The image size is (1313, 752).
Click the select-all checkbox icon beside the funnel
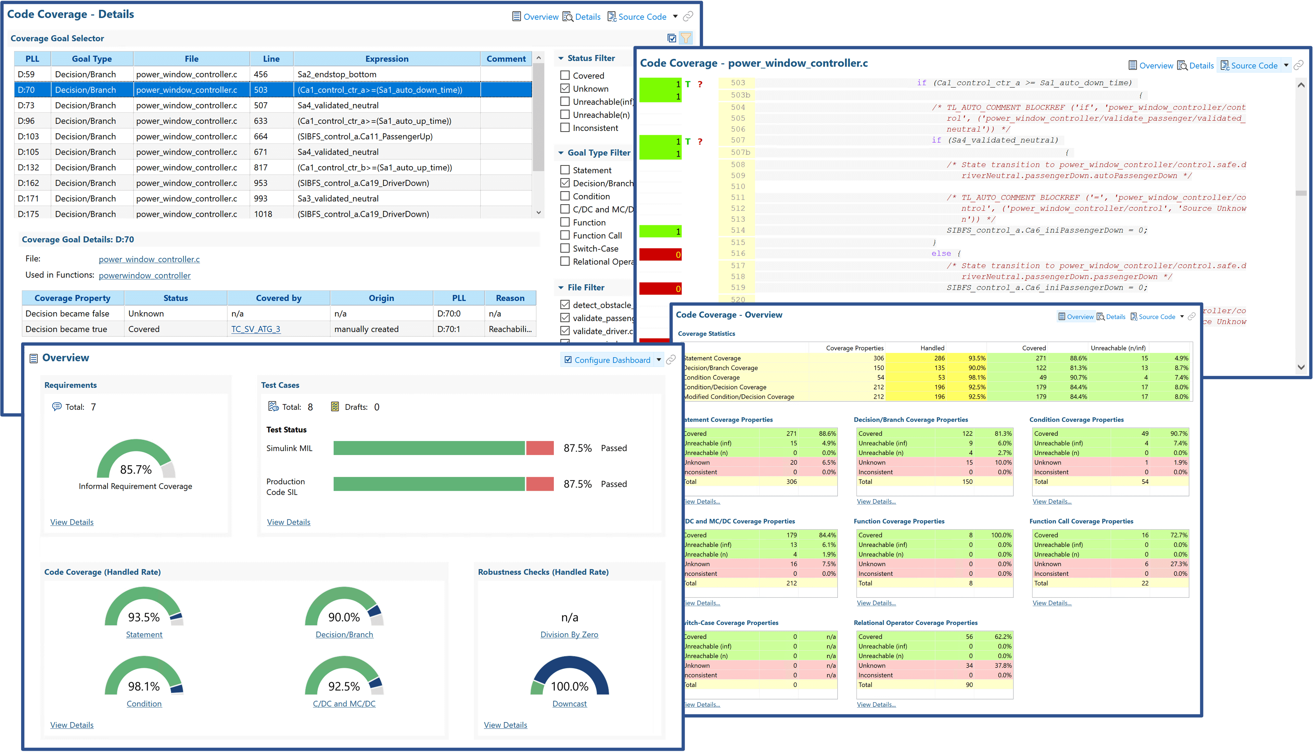click(x=671, y=38)
